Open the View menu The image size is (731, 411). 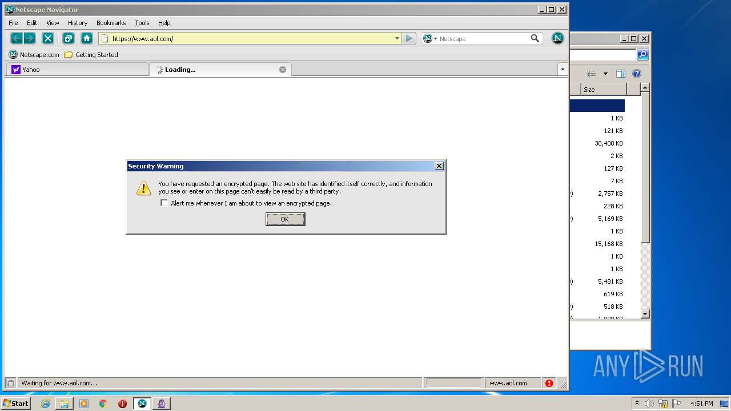click(53, 23)
